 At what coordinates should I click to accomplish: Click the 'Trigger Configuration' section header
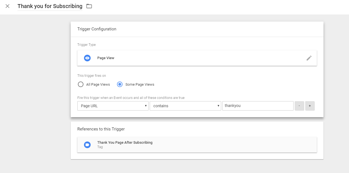(97, 29)
